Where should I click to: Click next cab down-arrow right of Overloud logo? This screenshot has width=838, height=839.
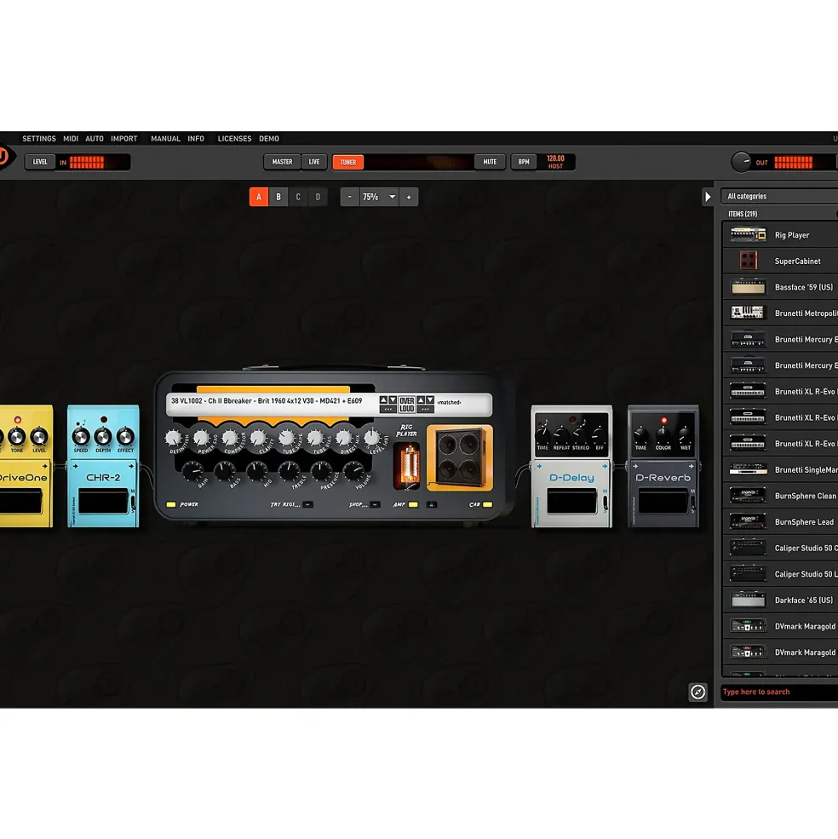(430, 400)
